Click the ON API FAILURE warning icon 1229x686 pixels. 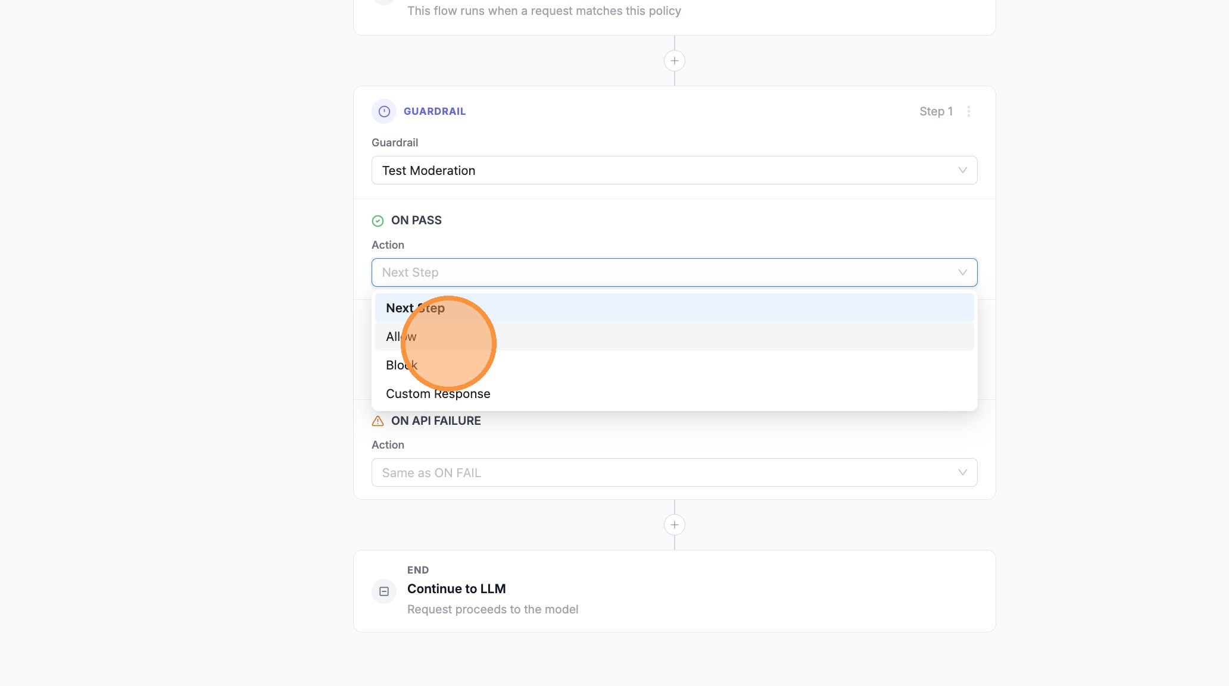[378, 421]
